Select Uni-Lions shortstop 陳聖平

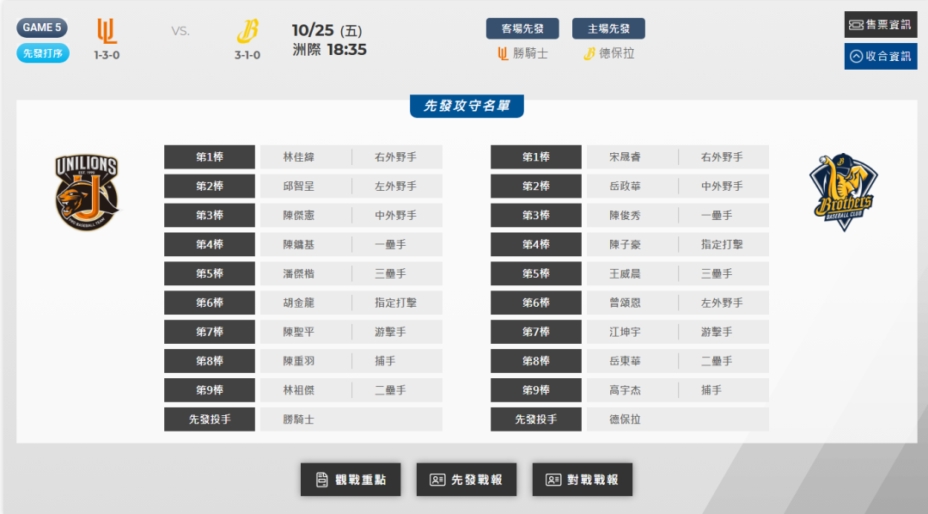[x=299, y=332]
